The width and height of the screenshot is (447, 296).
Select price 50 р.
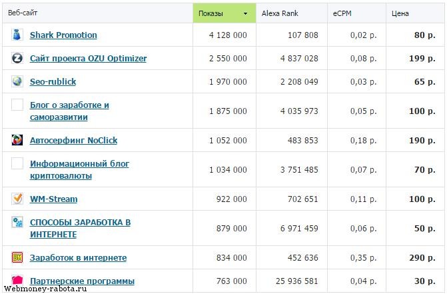425,229
